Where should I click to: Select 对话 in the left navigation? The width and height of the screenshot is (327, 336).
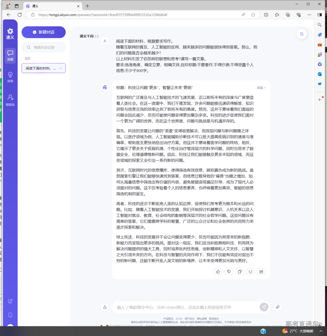tap(10, 56)
